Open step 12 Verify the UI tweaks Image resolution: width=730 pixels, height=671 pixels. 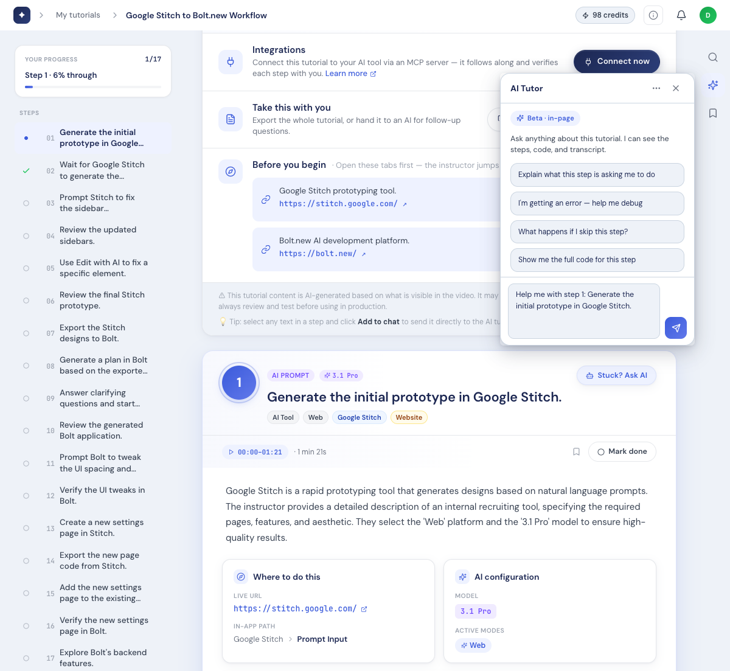click(x=93, y=496)
